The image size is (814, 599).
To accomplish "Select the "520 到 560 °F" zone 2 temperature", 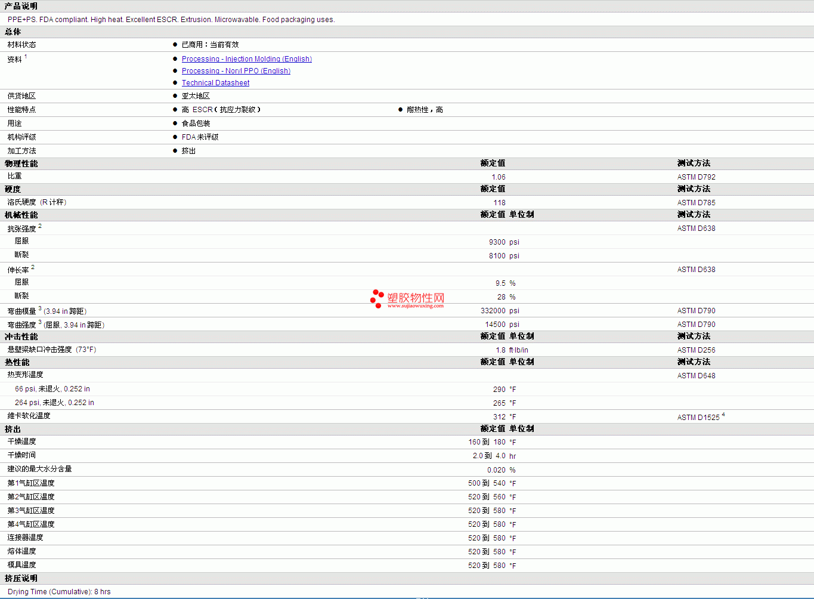I will (x=493, y=497).
